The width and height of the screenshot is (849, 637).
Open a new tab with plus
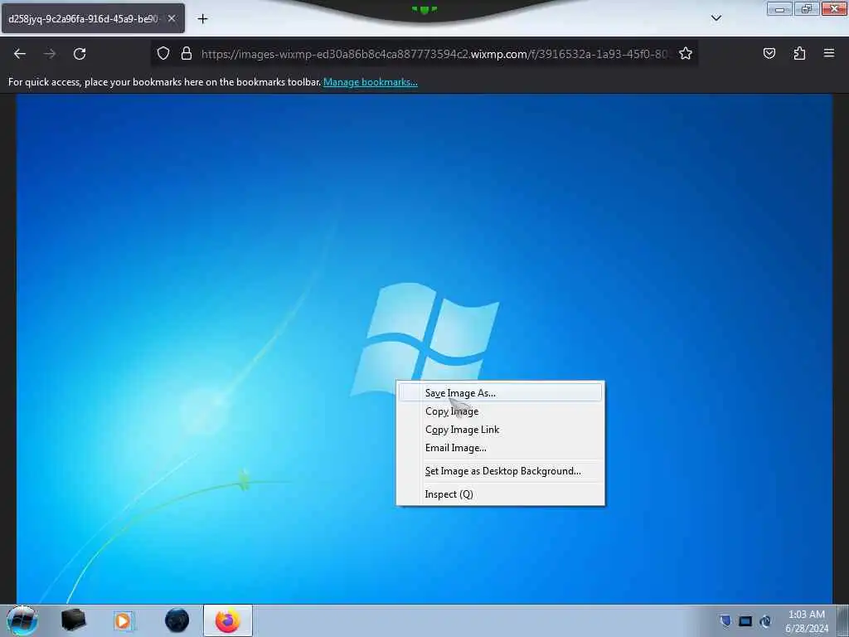pyautogui.click(x=202, y=19)
